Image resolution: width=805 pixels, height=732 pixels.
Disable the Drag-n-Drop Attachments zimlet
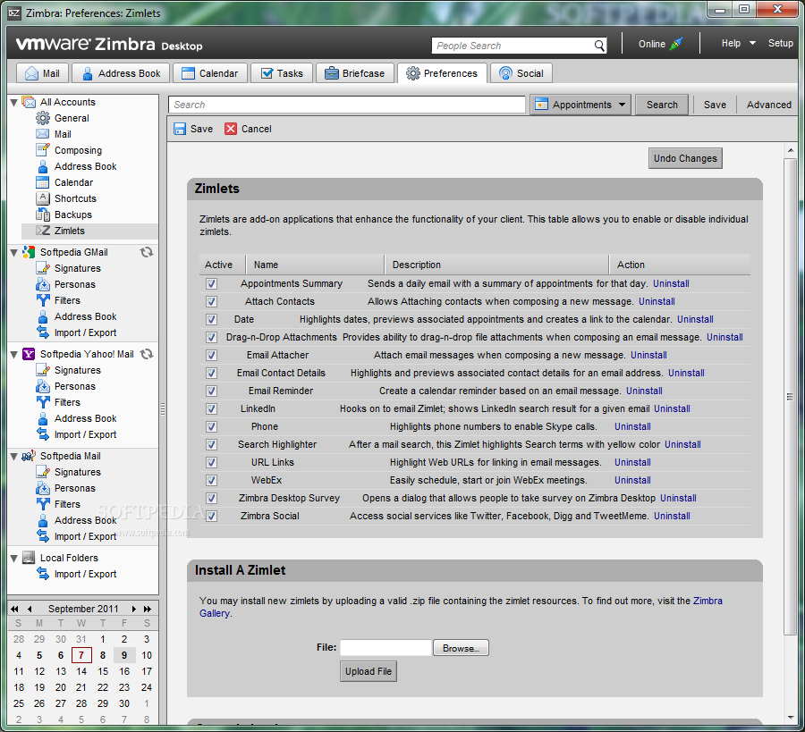click(x=211, y=338)
